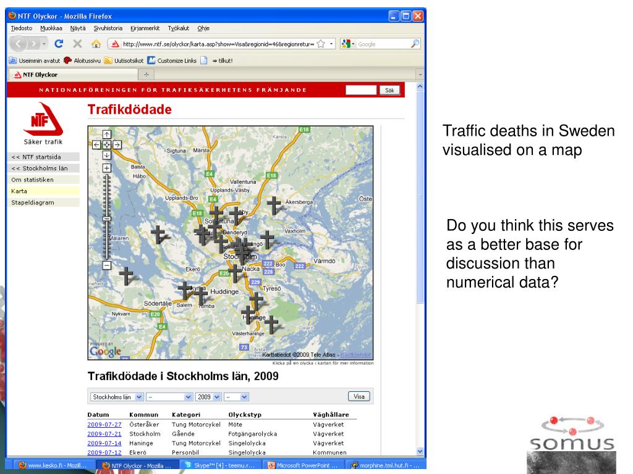Open Ohje menu
Screen dimensions: 633x474
[203, 28]
